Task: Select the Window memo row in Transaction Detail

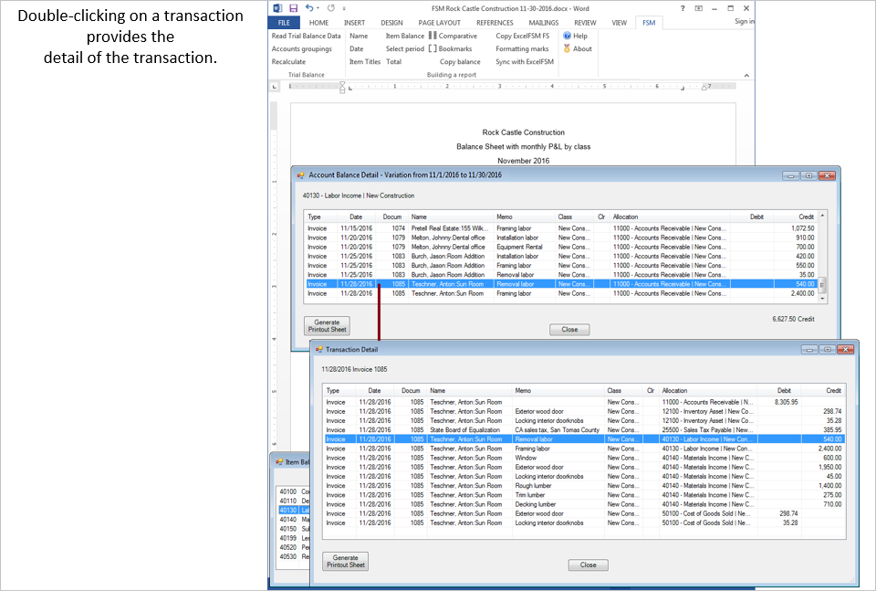Action: [584, 458]
